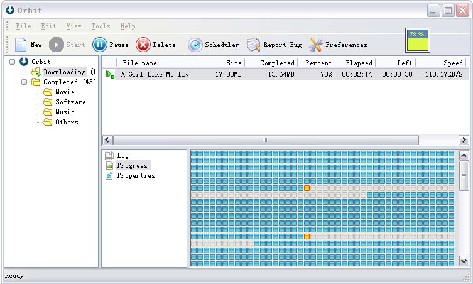Collapse the Completed folder tree node
473x284 pixels.
tap(24, 82)
